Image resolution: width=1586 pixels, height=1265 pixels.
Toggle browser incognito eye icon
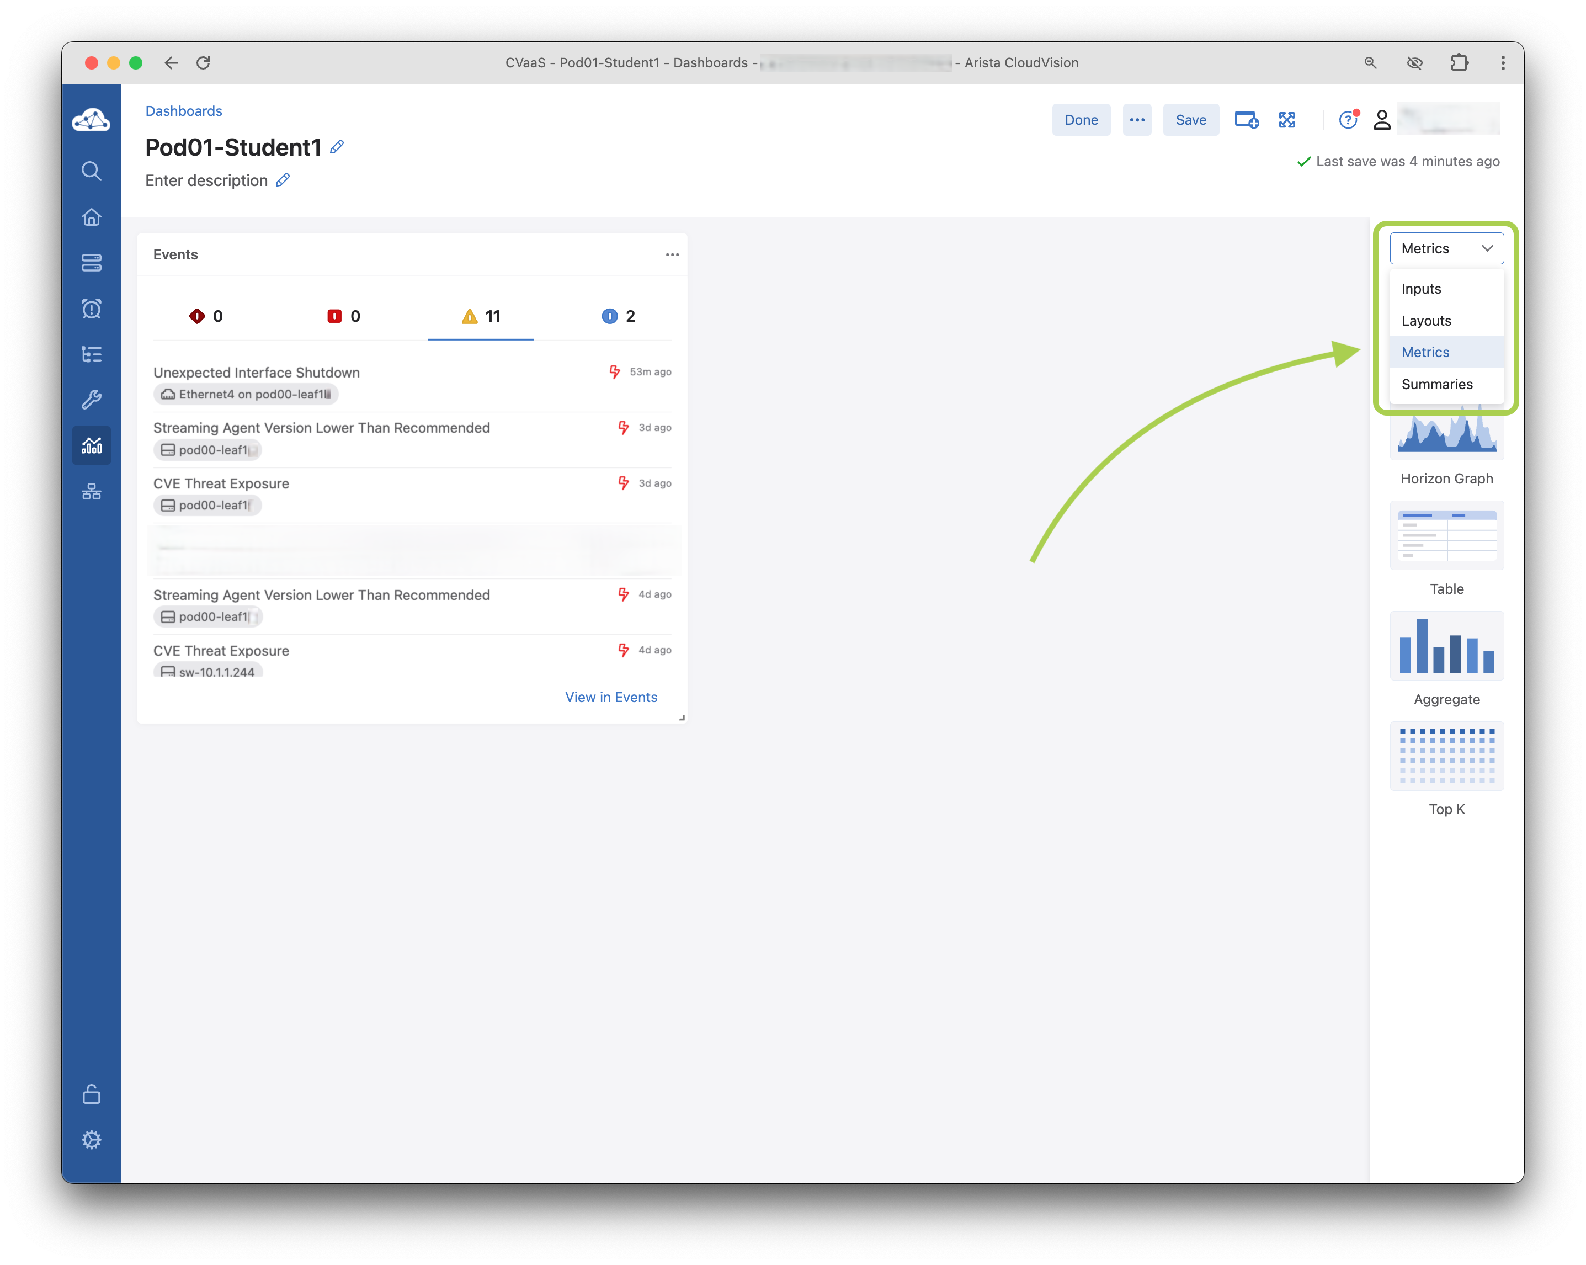point(1414,62)
